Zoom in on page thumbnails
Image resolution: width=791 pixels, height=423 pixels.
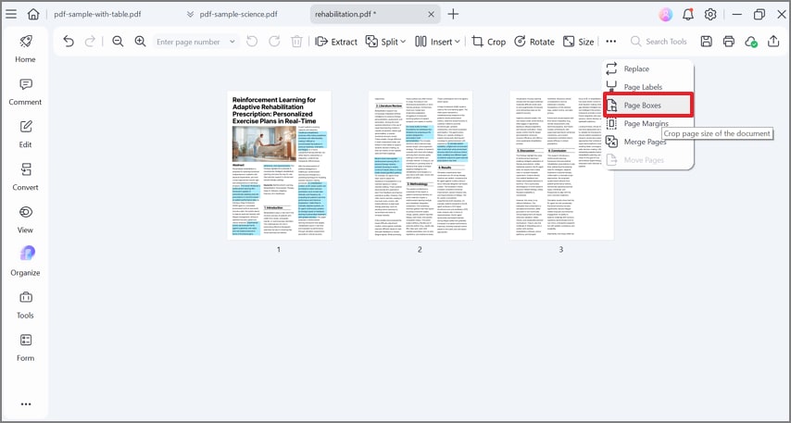[140, 42]
